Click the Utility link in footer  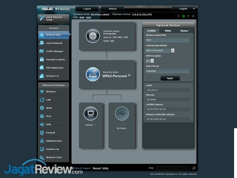point(105,168)
